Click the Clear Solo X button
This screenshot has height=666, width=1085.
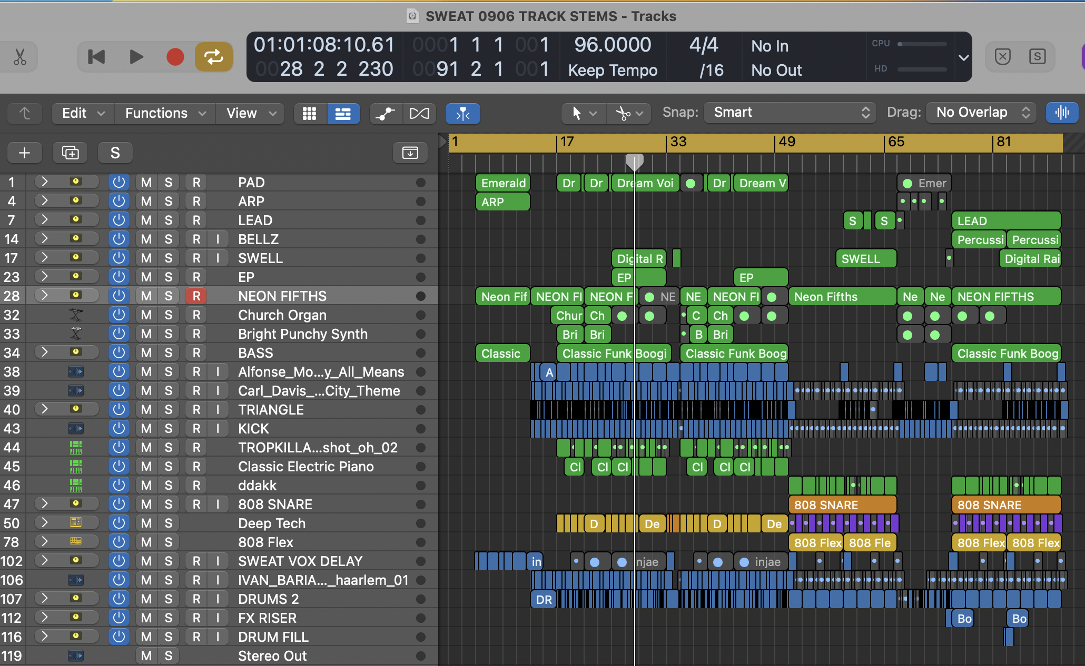[1002, 56]
